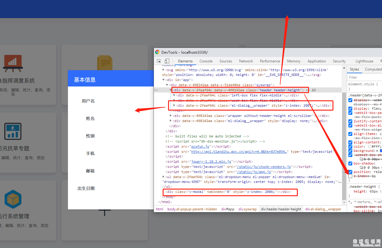The height and width of the screenshot is (248, 382).
Task: Click the 用户名 label in the dialog
Action: point(88,101)
